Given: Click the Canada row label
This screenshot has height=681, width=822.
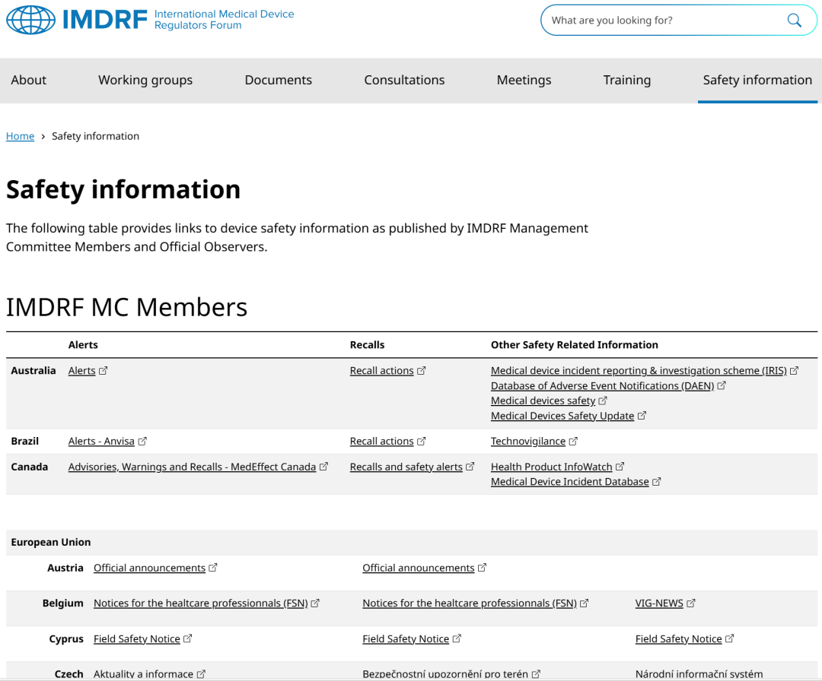Looking at the screenshot, I should click(x=30, y=467).
